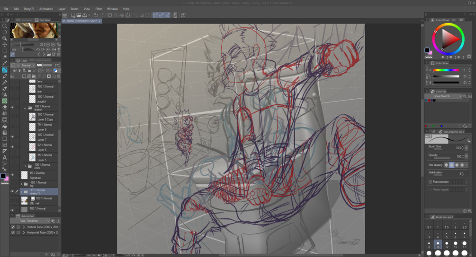Screen dimensions: 476x257
Task: Click zoom in plus in Sub View
Action: click(x=53, y=44)
